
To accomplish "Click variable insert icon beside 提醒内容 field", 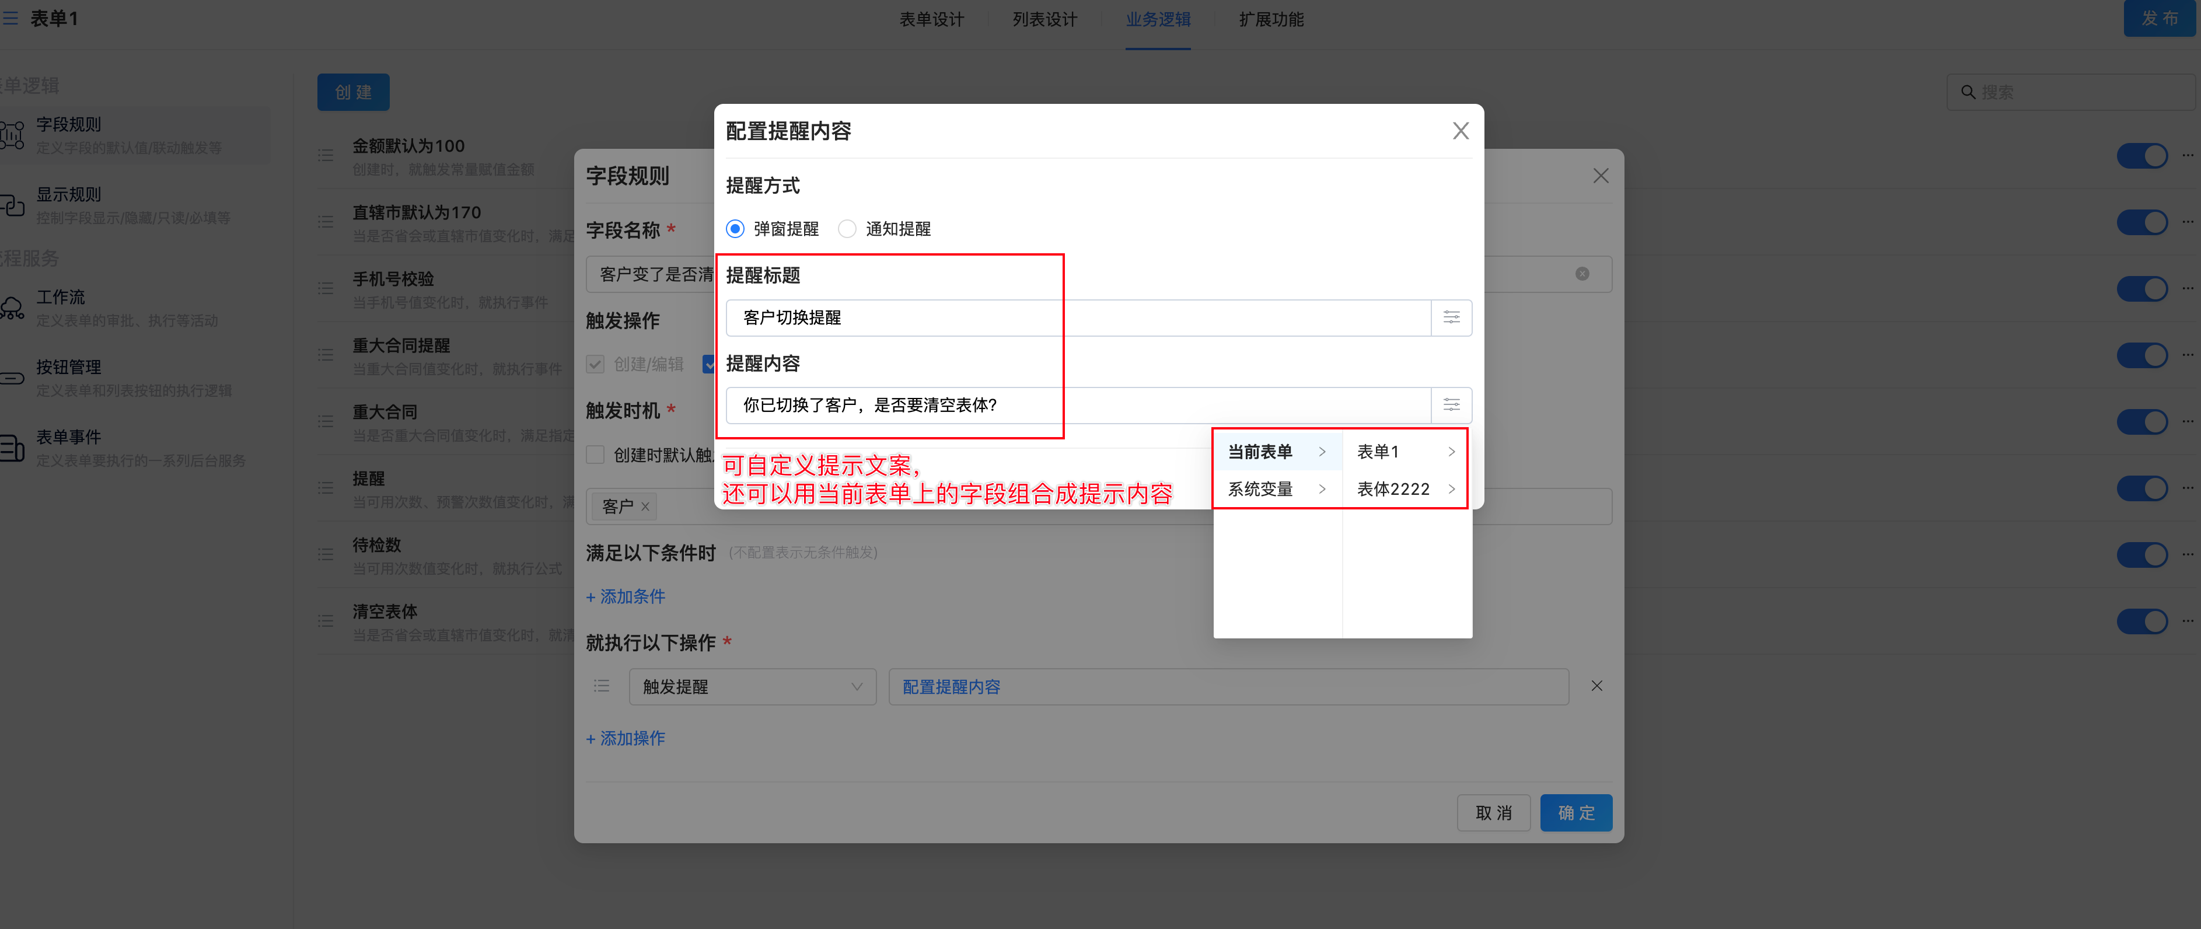I will click(x=1451, y=405).
